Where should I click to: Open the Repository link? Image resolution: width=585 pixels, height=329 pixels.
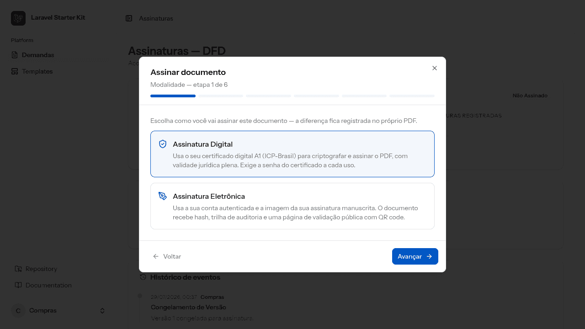59,269
